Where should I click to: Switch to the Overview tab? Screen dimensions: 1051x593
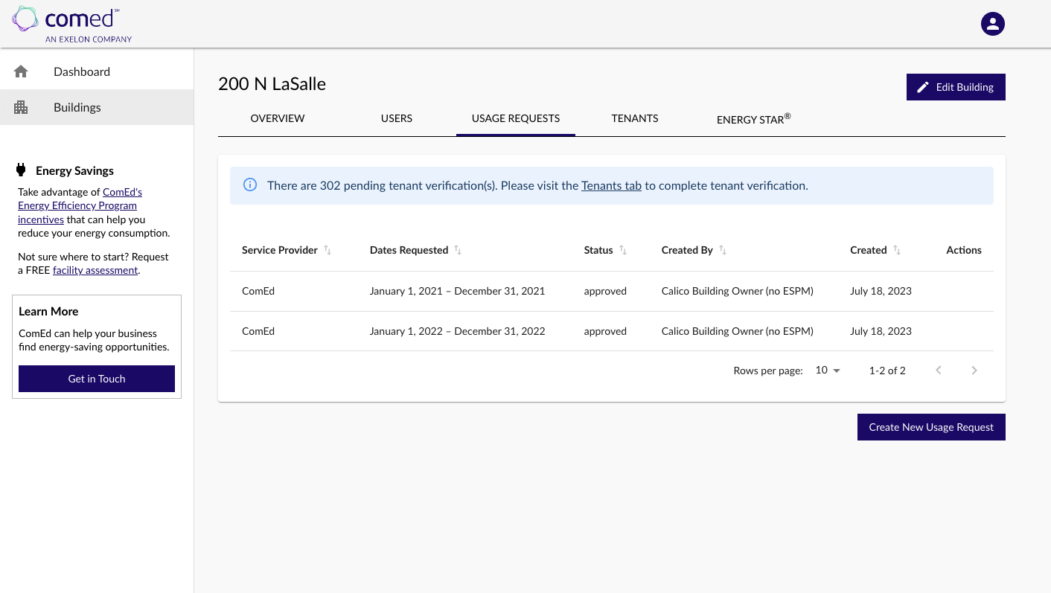click(x=278, y=118)
